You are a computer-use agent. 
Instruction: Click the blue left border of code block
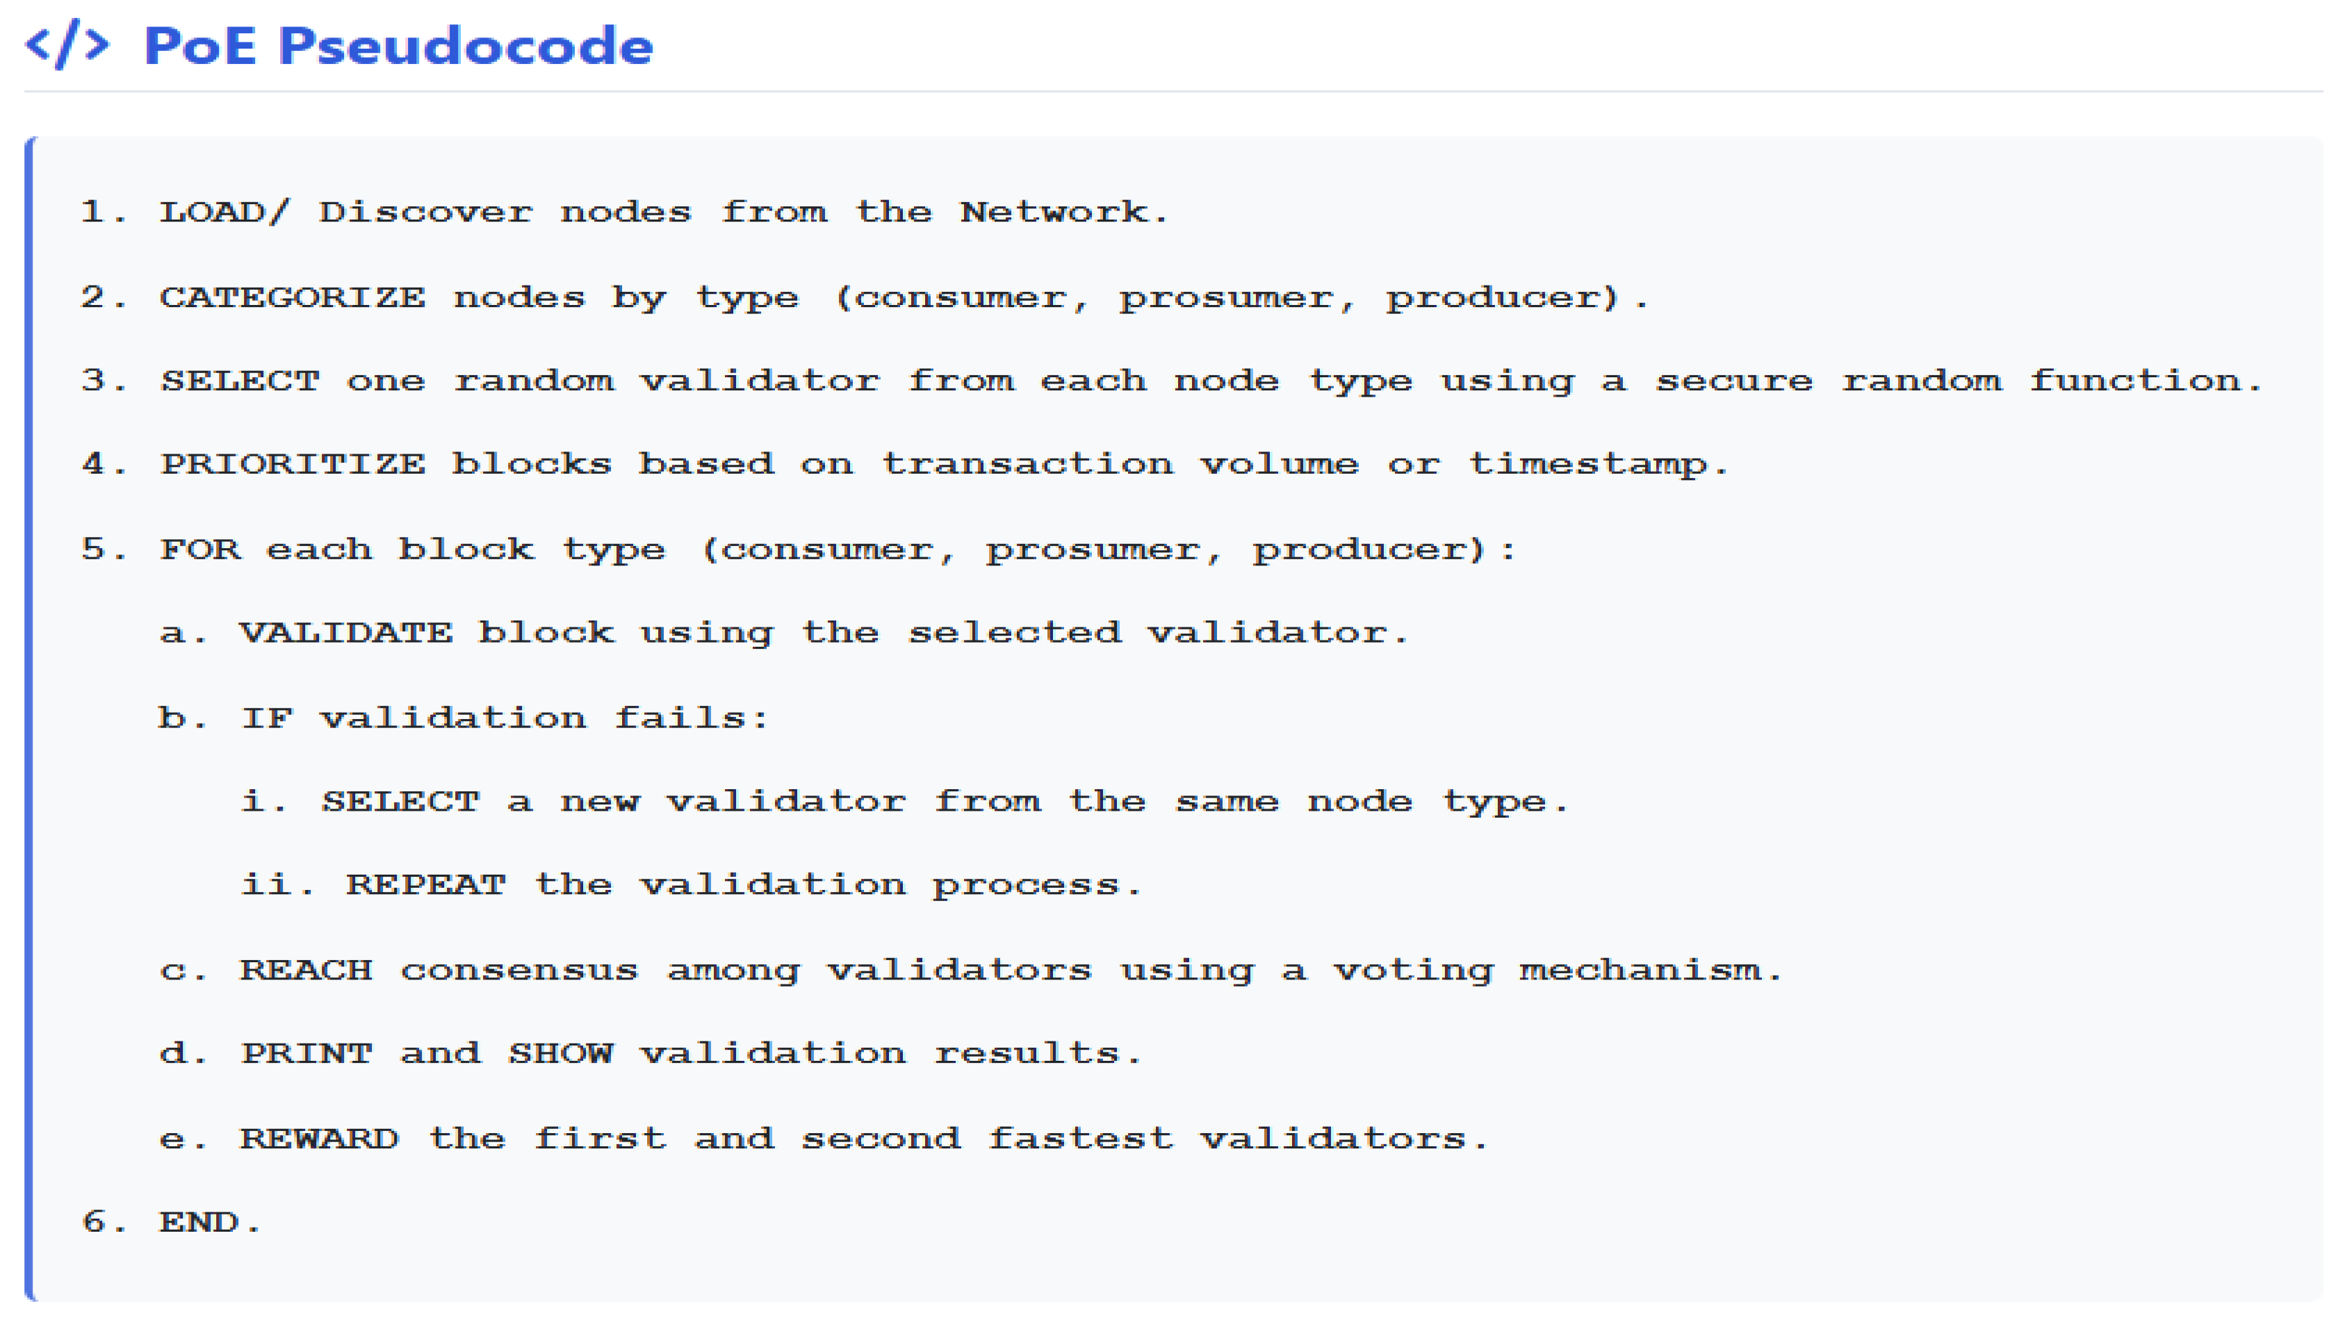tap(31, 719)
